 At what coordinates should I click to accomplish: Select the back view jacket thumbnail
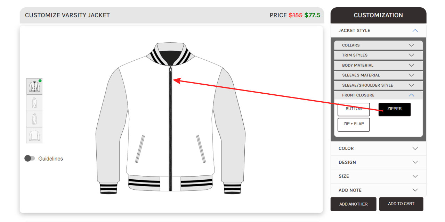click(34, 135)
